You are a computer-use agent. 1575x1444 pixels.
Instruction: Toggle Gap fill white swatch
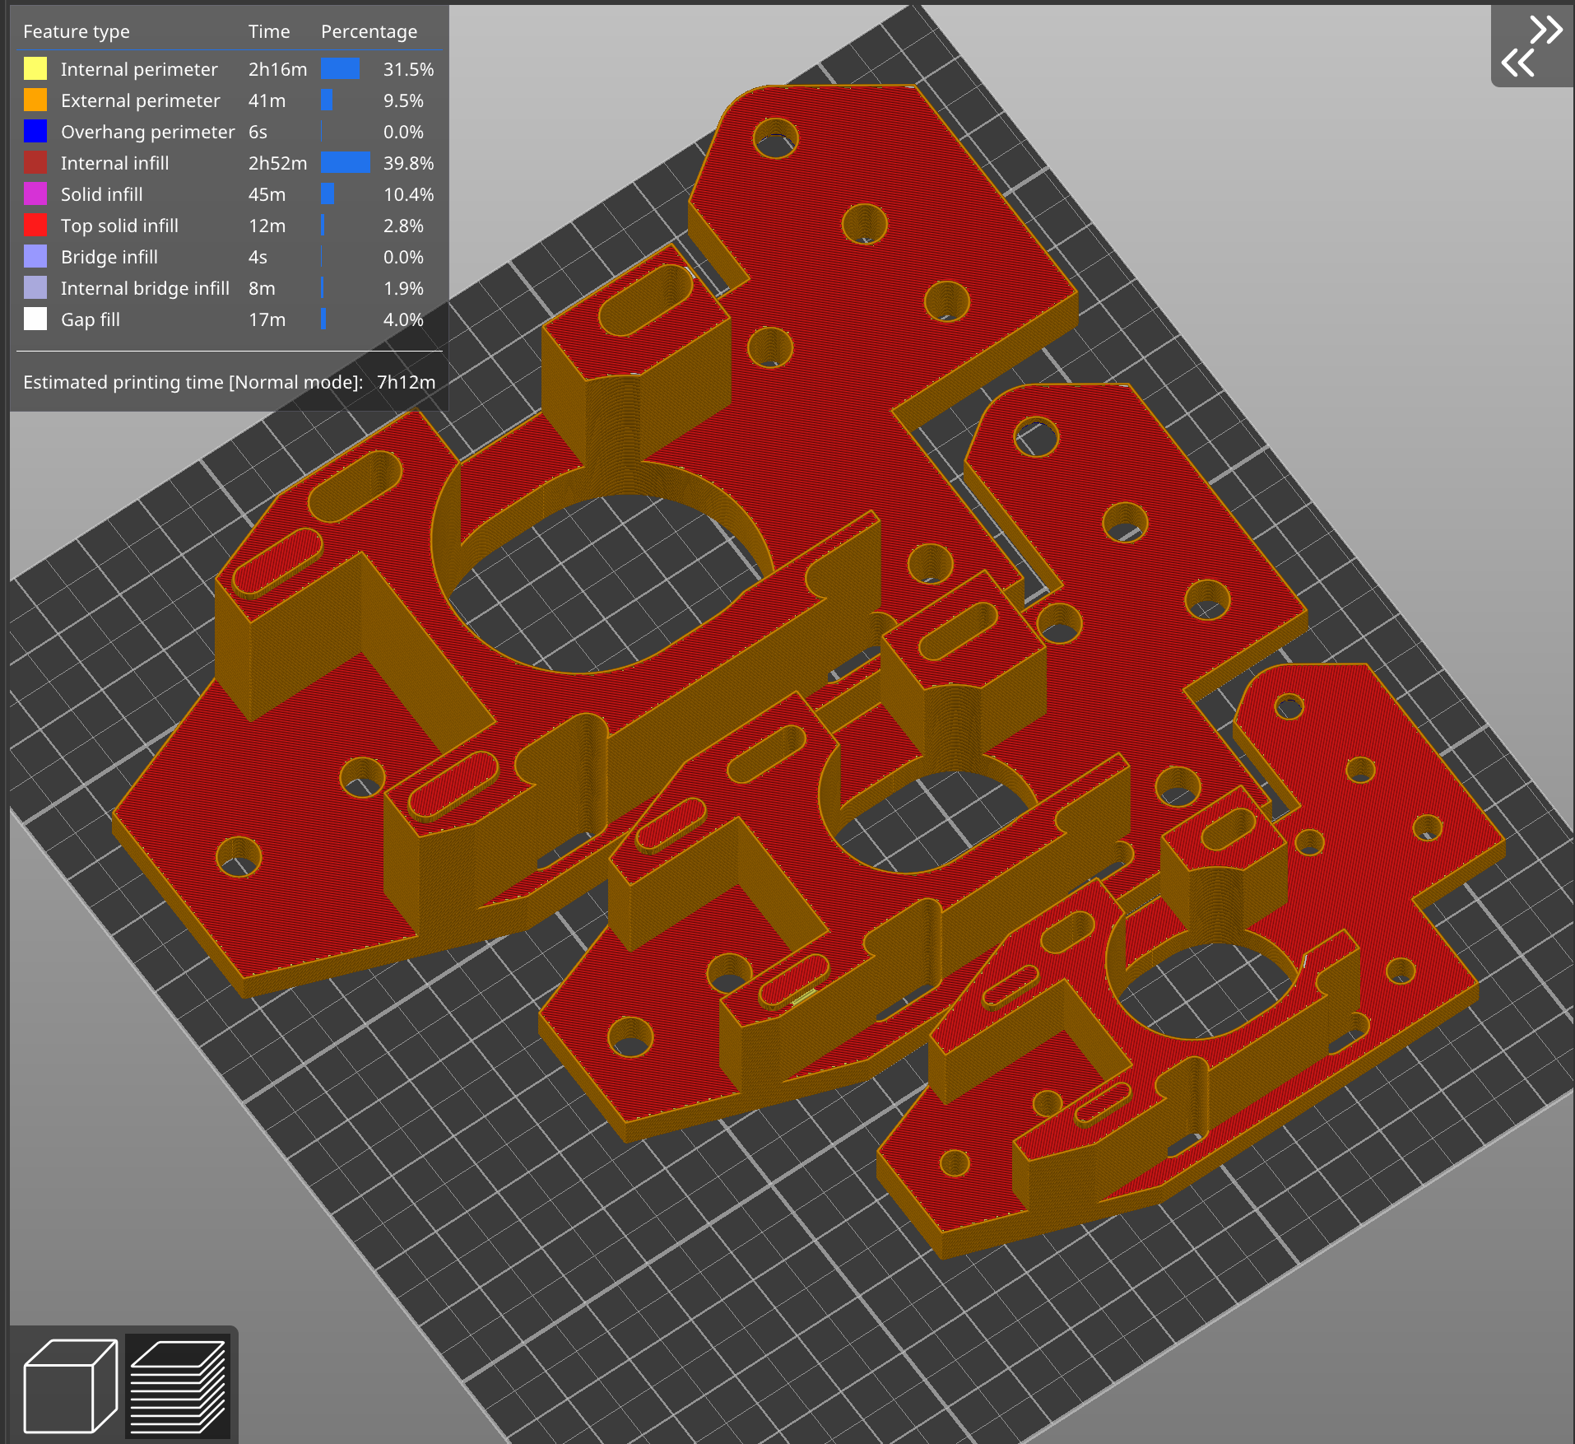tap(35, 319)
